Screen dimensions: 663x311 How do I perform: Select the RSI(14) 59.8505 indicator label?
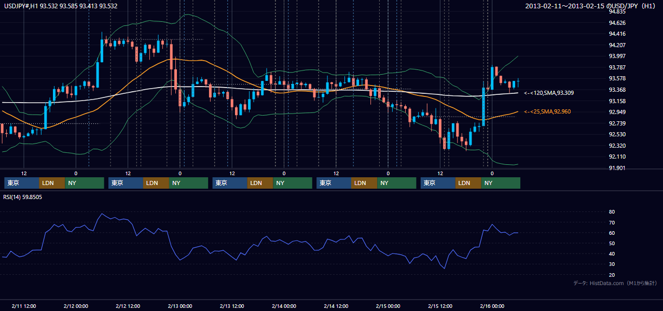point(23,197)
